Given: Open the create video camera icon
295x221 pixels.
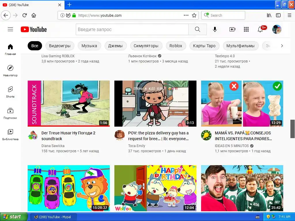Looking at the screenshot, I should [232, 29].
